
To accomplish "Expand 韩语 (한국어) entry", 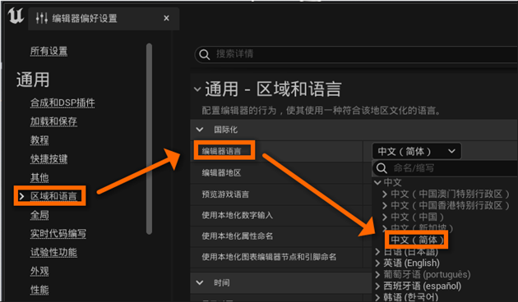I will pos(377,297).
